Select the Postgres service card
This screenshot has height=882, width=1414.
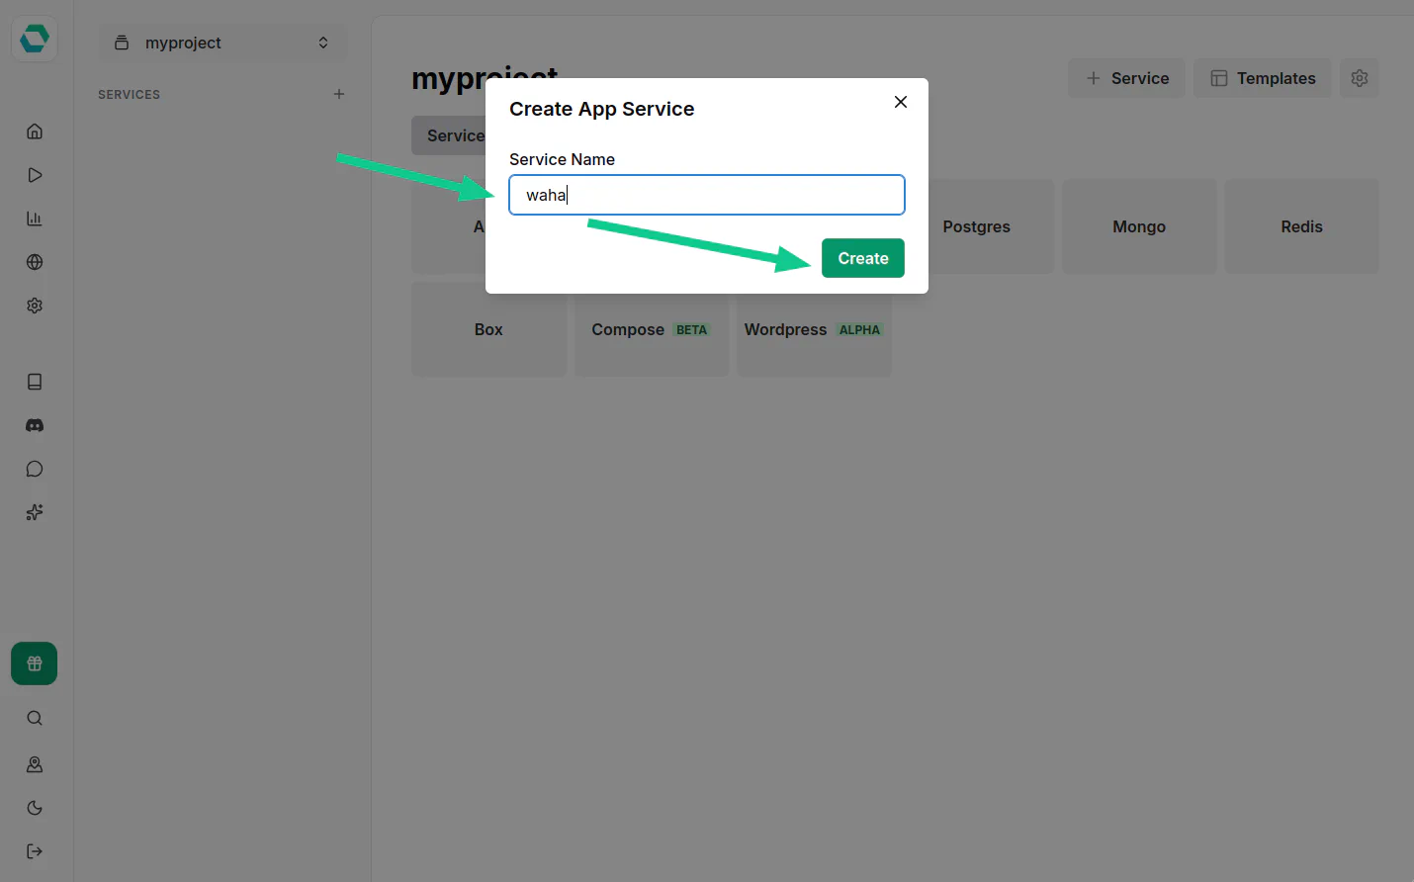pyautogui.click(x=976, y=226)
